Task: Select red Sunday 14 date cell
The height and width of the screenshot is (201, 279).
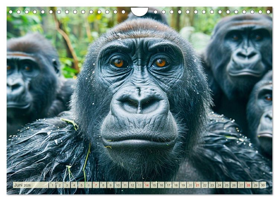Action: 147,185
